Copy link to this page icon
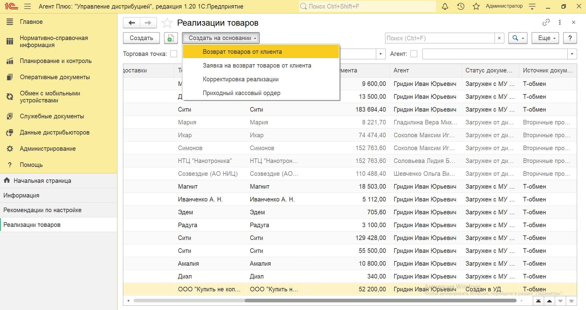The image size is (586, 310). pyautogui.click(x=546, y=22)
